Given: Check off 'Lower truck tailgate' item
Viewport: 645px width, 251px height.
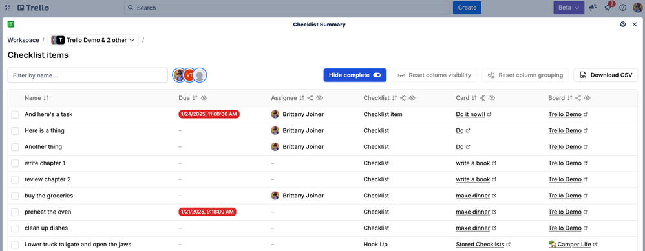Looking at the screenshot, I should 15,245.
